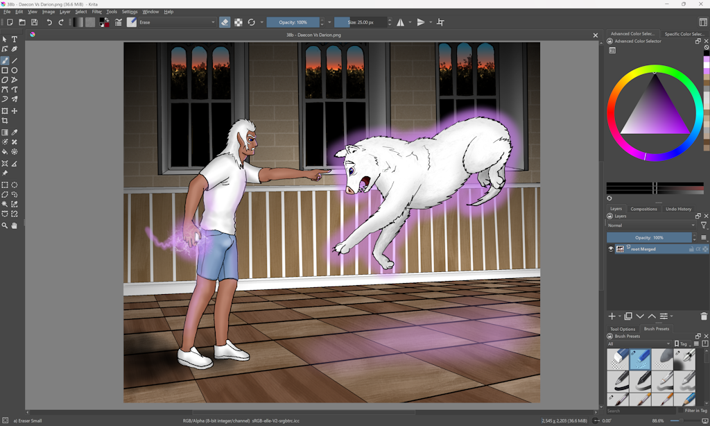Open the layer blend mode Normal dropdown
This screenshot has height=426, width=710.
[651, 225]
